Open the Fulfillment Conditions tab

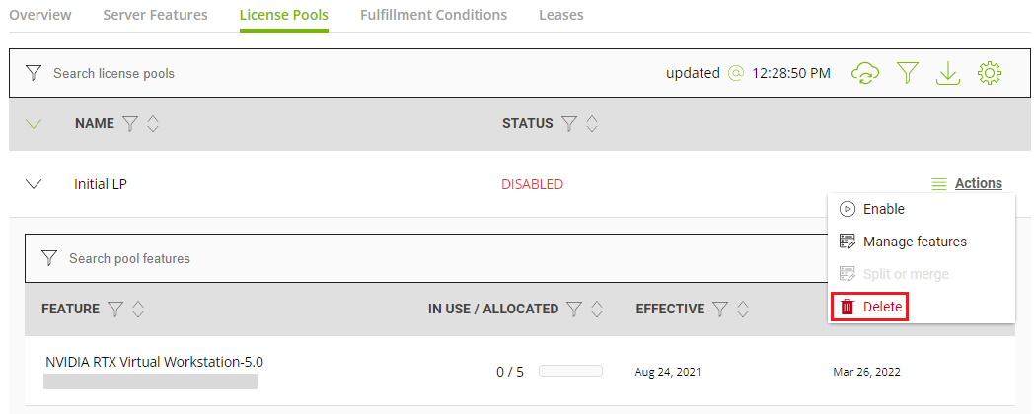pyautogui.click(x=433, y=16)
